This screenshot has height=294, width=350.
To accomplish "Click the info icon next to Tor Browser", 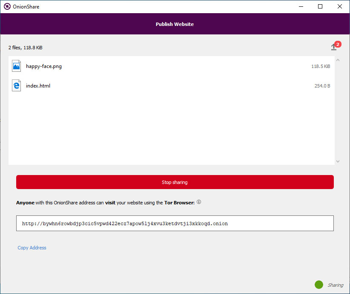I will [x=199, y=202].
